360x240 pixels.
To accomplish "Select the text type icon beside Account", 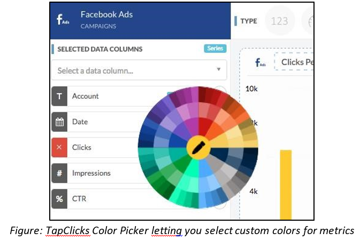I will 59,96.
